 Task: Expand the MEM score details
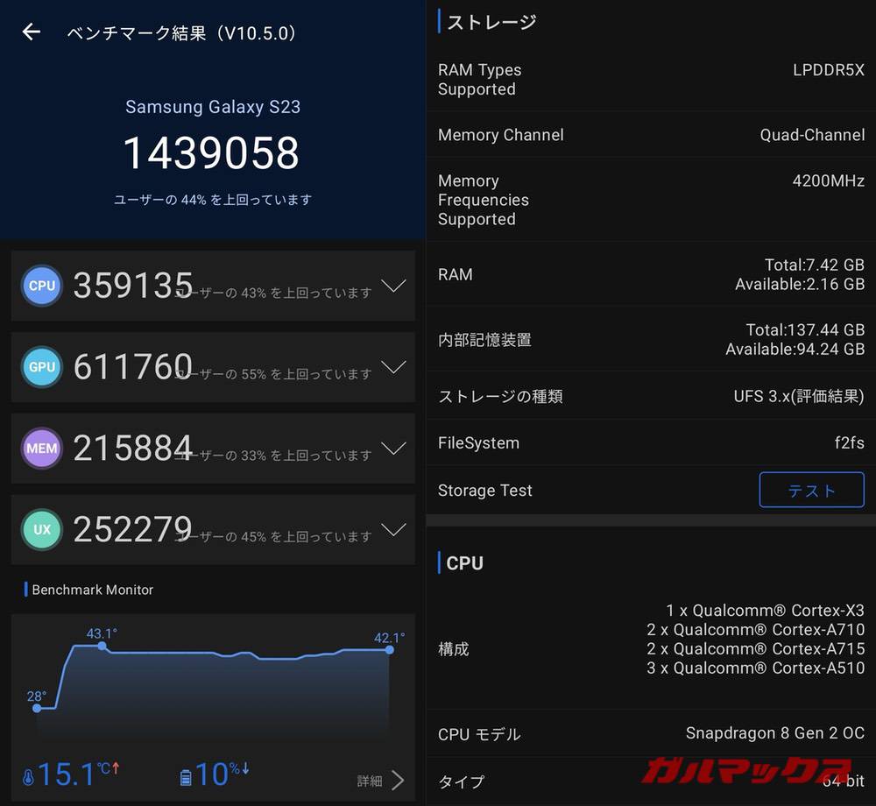click(x=394, y=449)
